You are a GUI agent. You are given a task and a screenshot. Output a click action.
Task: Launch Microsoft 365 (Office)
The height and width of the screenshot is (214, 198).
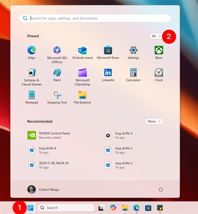click(x=57, y=55)
